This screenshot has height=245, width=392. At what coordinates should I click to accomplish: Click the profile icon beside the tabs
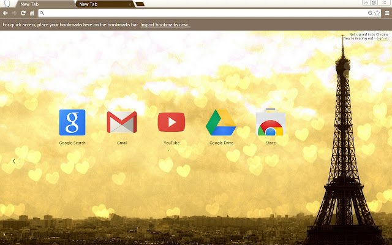tap(7, 4)
